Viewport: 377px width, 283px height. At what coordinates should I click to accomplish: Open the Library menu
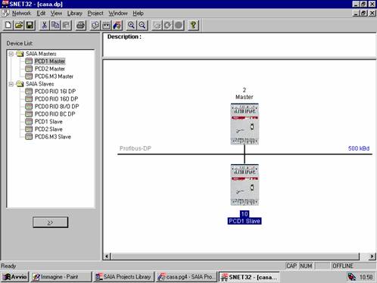pyautogui.click(x=75, y=14)
